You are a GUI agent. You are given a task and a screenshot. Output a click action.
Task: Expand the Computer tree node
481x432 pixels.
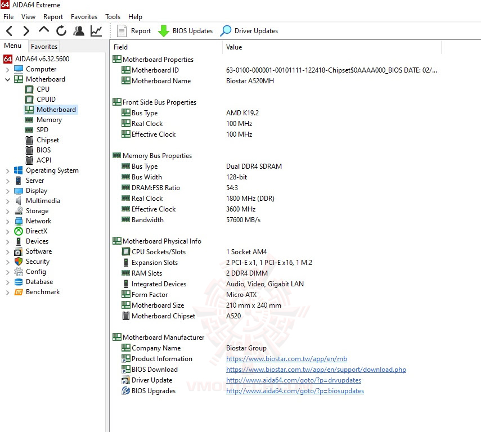(8, 70)
